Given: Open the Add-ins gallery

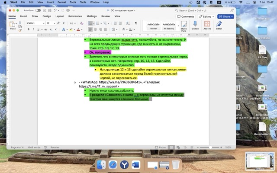Looking at the screenshot, I should click(x=207, y=25).
